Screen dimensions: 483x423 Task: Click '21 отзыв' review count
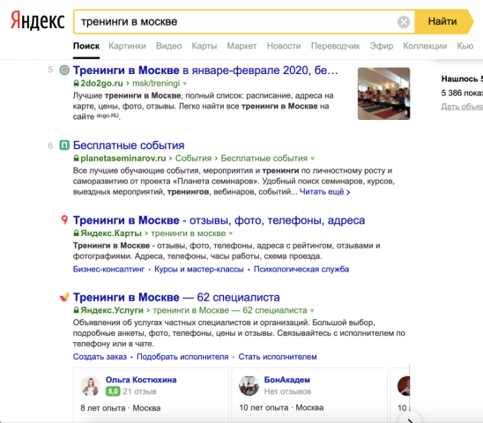pos(139,391)
